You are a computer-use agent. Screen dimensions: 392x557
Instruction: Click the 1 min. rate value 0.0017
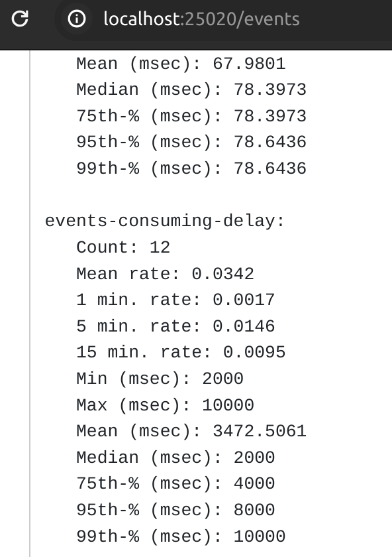pyautogui.click(x=244, y=300)
